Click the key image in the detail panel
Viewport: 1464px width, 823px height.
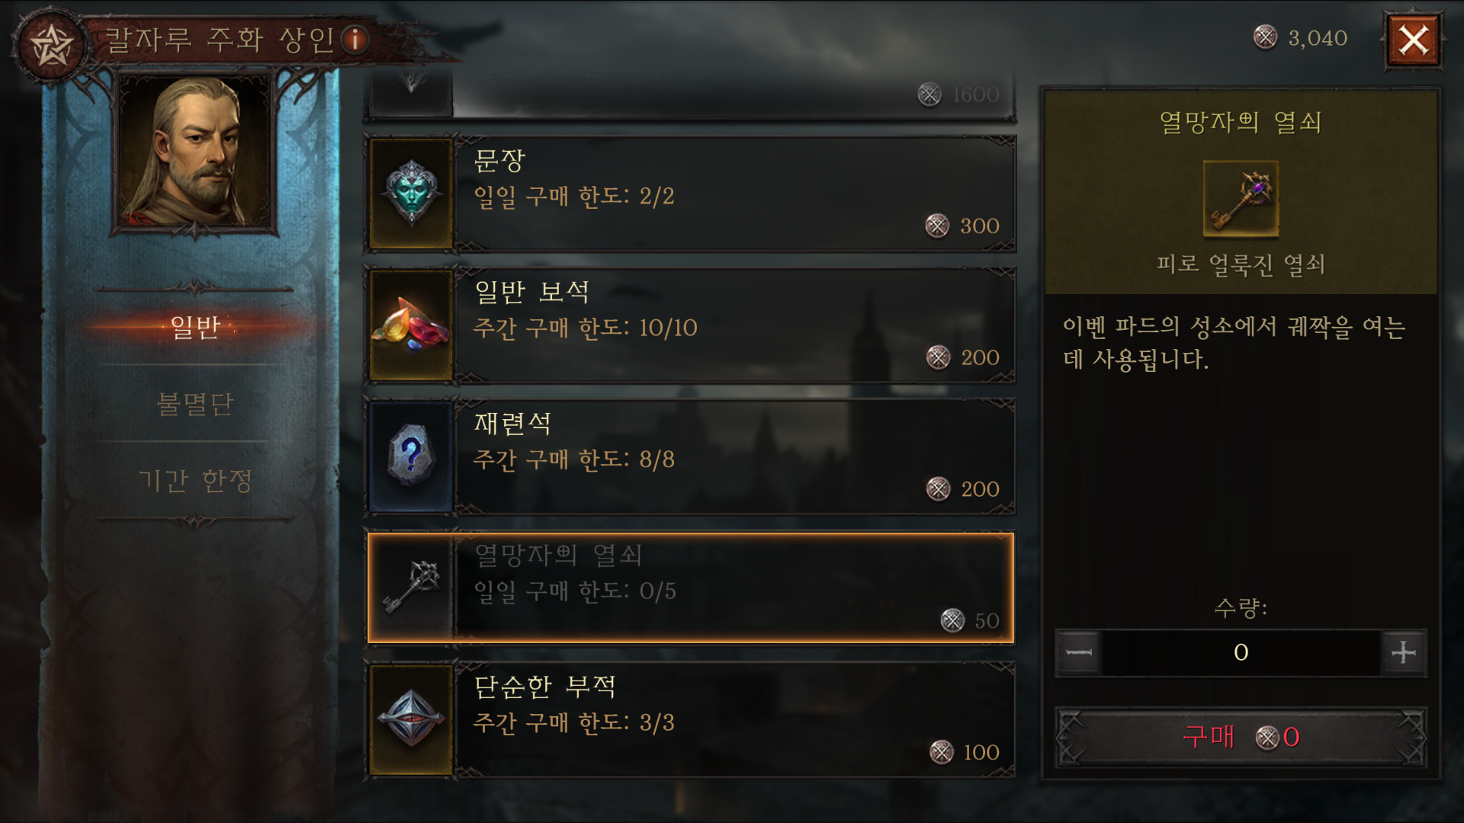tap(1241, 198)
